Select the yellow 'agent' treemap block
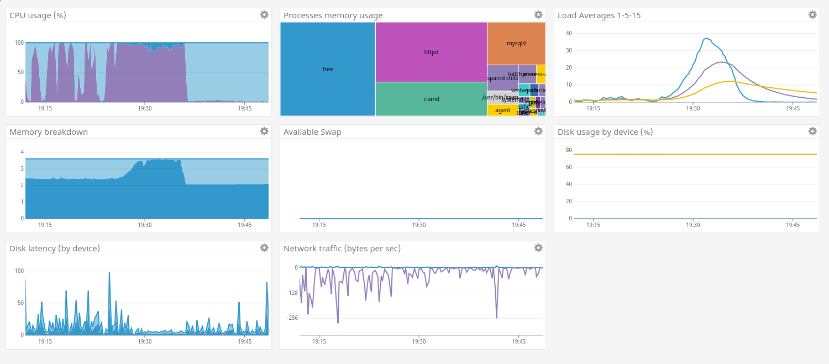Viewport: 829px width, 364px height. coord(502,110)
